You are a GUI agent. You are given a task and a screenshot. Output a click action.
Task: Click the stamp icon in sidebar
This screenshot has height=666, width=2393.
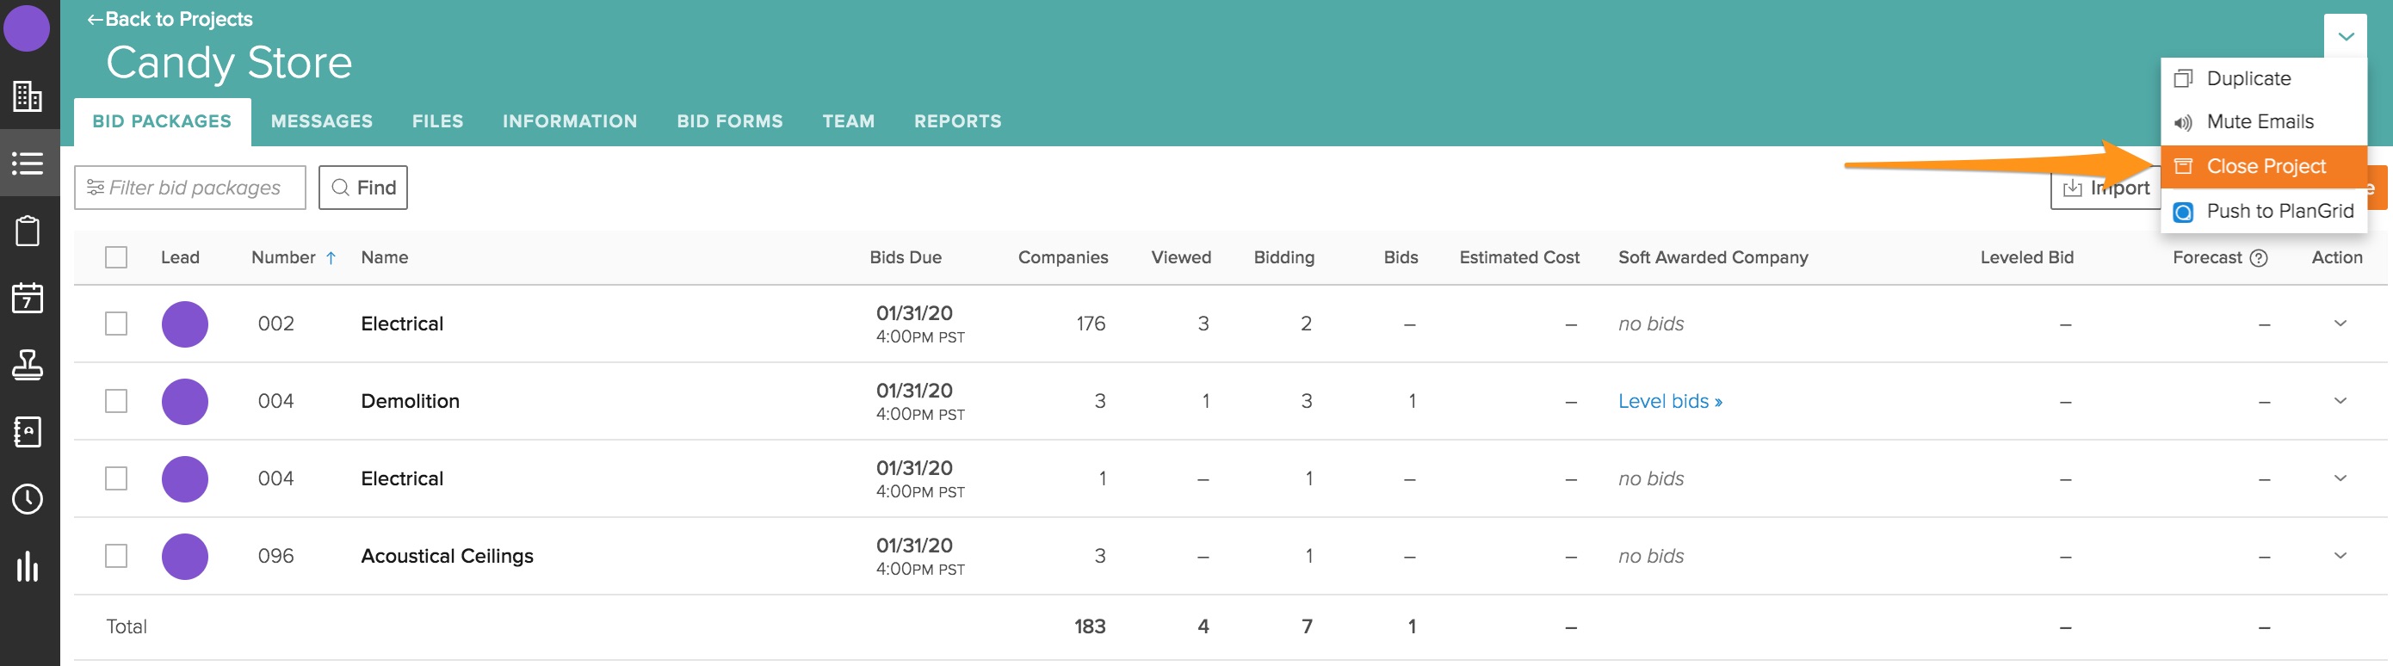tap(27, 365)
